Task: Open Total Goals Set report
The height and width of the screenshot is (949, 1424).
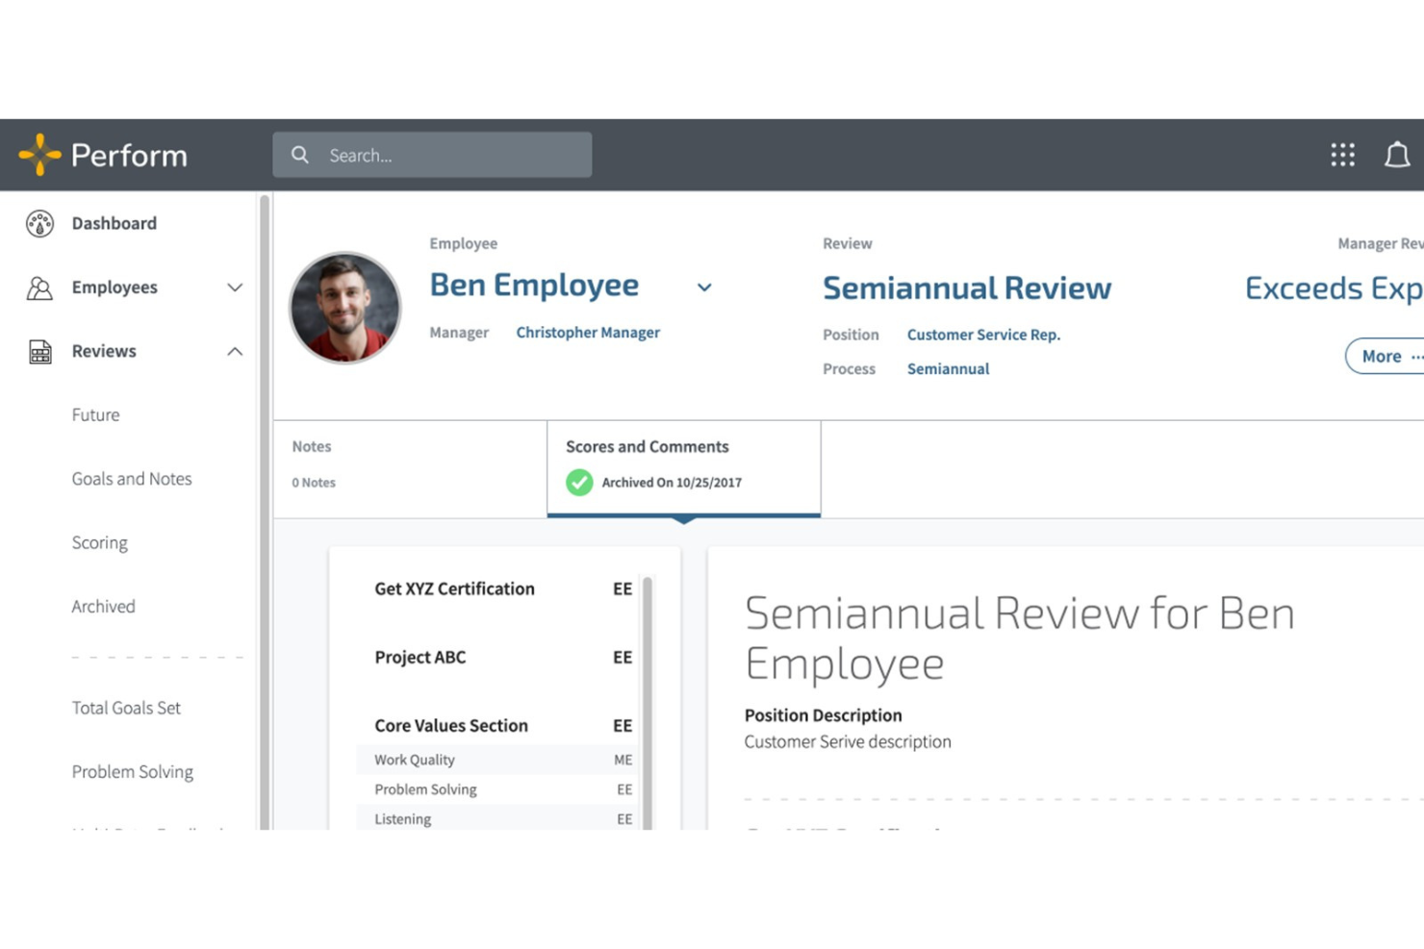Action: [126, 709]
